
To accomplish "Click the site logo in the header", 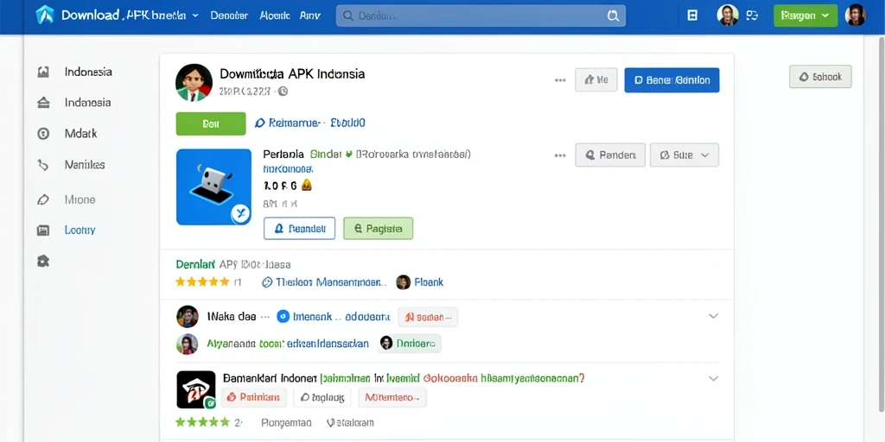I will tap(45, 16).
